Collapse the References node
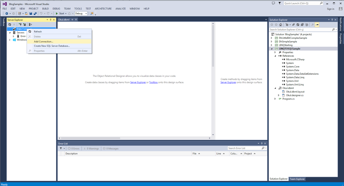The height and width of the screenshot is (186, 344). (x=275, y=56)
